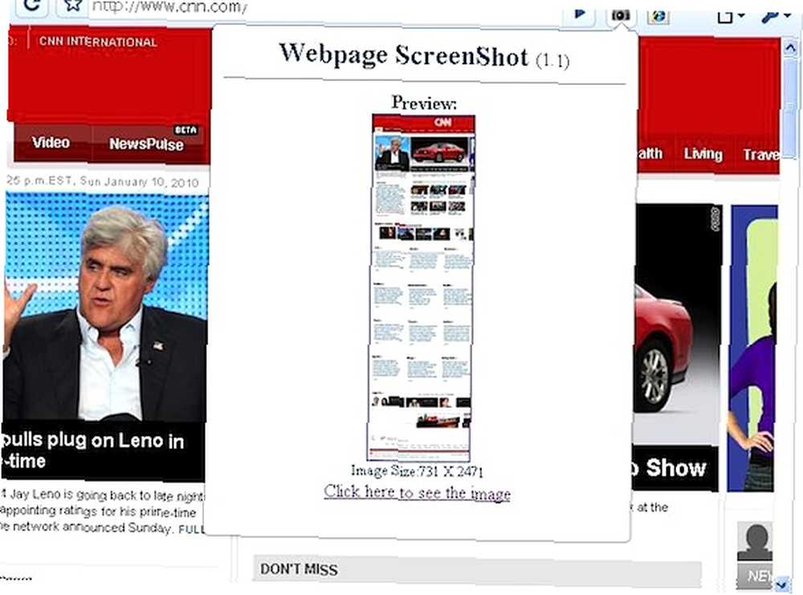Open the CNN INTERNATIONAL edition link
The image size is (803, 595).
tap(98, 42)
